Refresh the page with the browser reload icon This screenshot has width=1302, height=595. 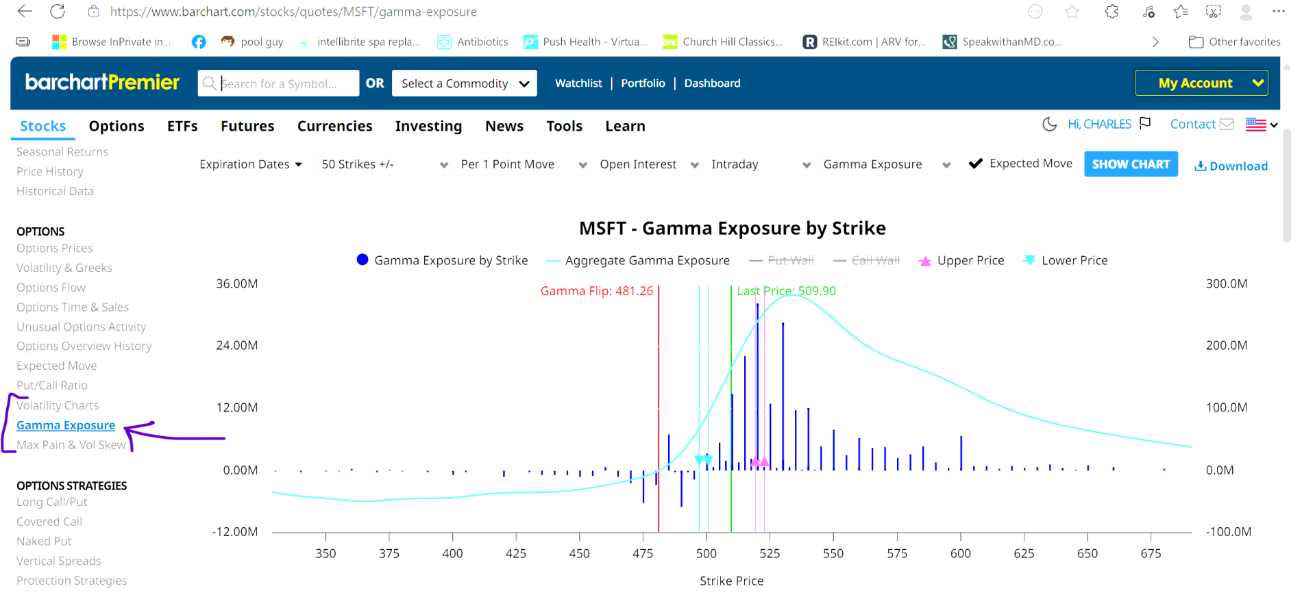[58, 12]
